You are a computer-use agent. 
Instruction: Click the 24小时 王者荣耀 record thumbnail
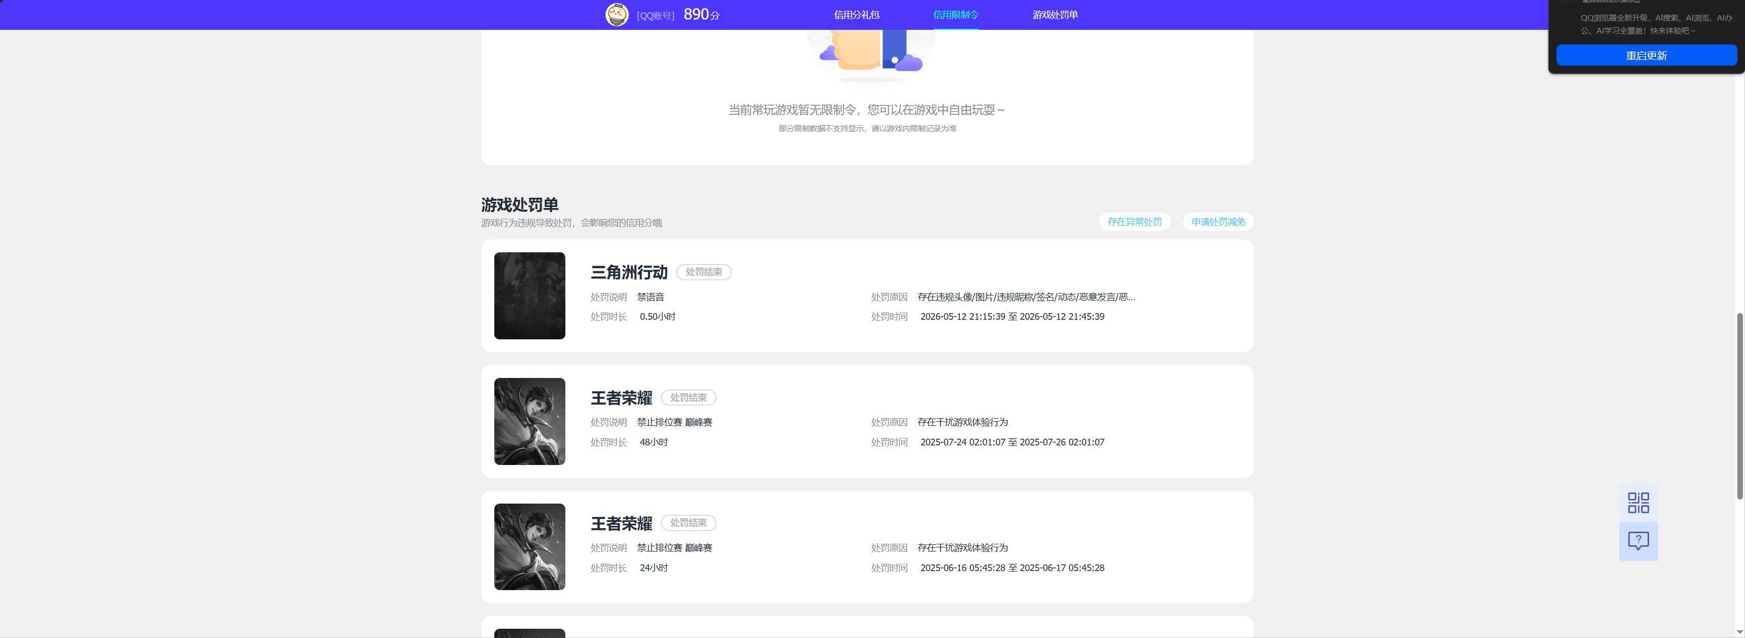(x=529, y=546)
